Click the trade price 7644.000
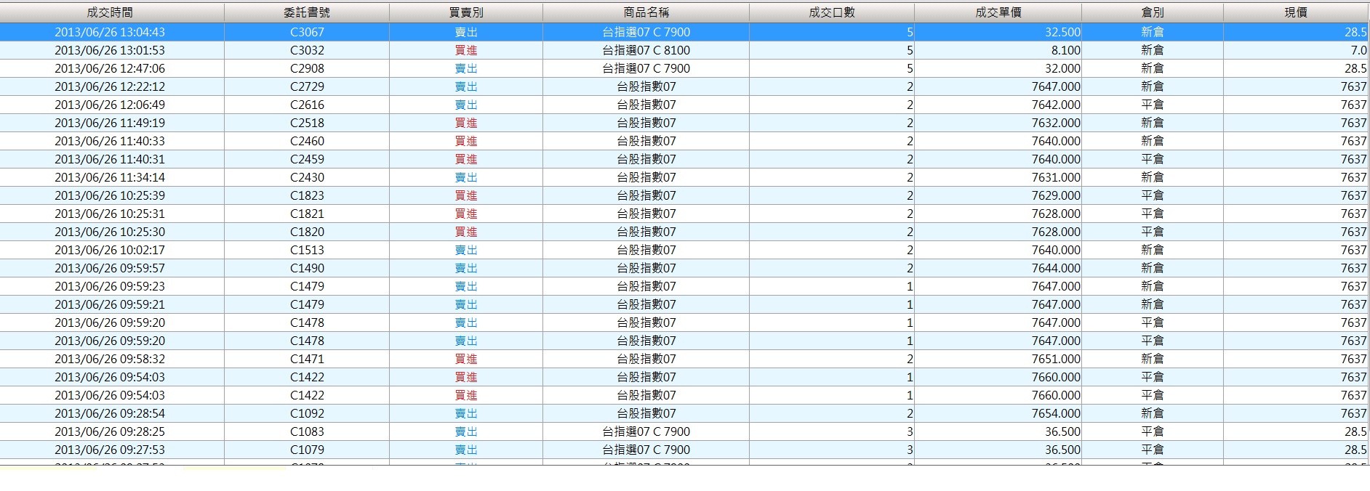This screenshot has height=491, width=1370. [1056, 268]
